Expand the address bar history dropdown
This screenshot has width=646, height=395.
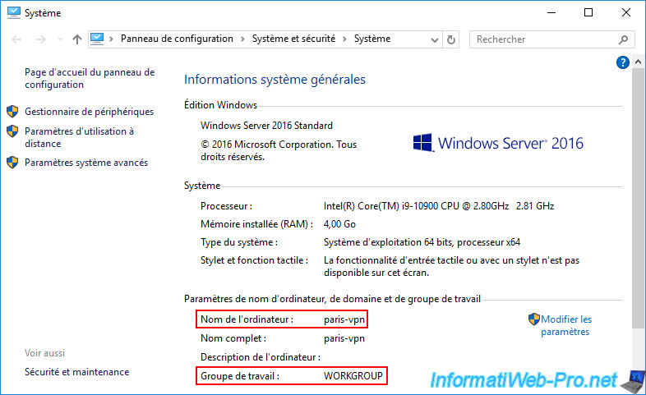(434, 39)
